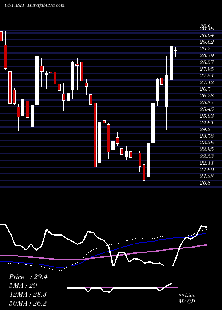Click the 27.12 price axis label
The image size is (222, 310).
(x=207, y=82)
